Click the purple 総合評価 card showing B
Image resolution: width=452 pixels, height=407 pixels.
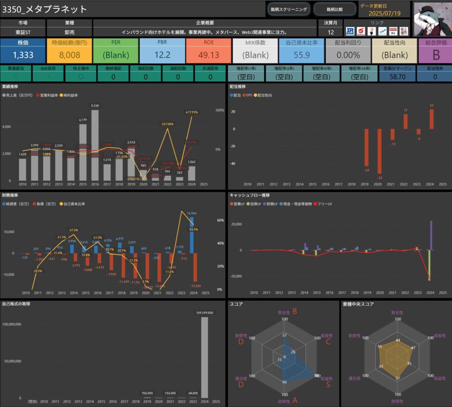coord(435,50)
